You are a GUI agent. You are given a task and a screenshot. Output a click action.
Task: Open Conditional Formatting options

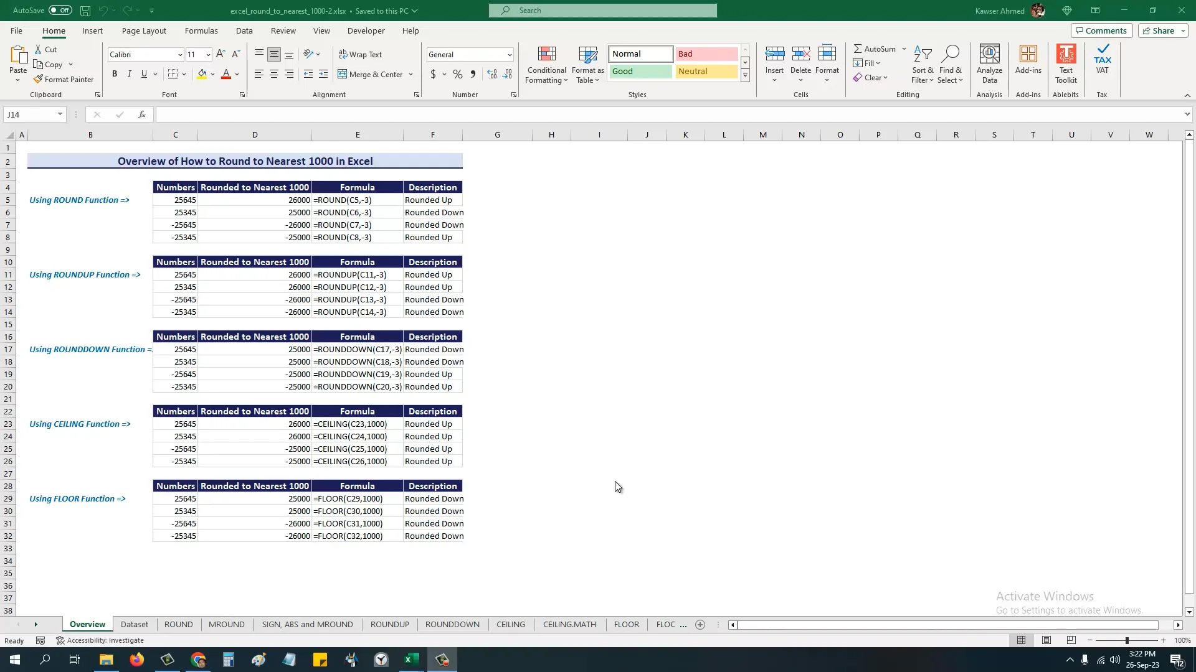tap(546, 65)
